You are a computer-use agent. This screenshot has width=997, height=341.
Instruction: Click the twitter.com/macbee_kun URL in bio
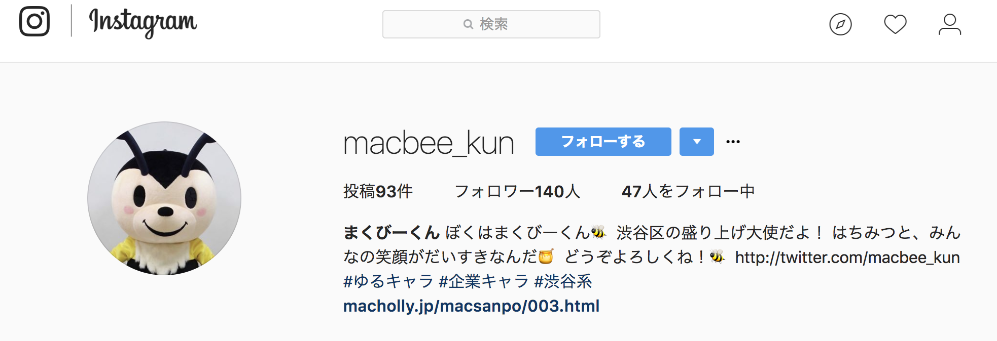tap(847, 258)
